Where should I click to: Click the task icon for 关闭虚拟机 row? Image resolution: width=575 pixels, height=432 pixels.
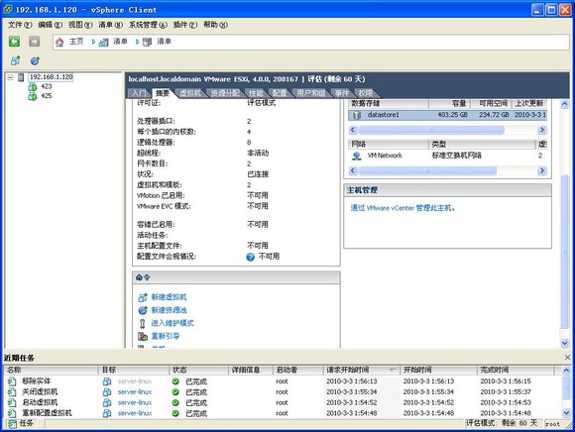pos(12,392)
